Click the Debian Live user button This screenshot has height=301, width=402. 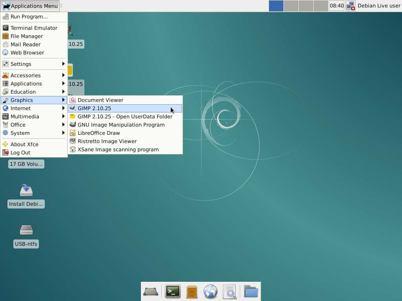(379, 6)
